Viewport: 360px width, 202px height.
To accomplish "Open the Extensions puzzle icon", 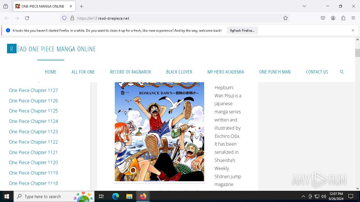I will coord(343,18).
